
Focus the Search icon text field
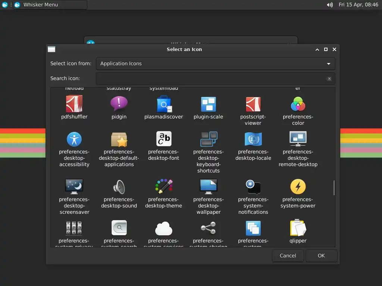coord(215,79)
